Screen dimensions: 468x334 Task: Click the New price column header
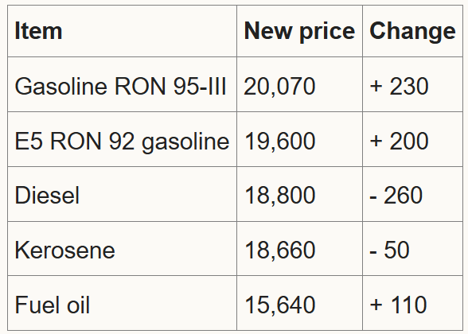point(299,31)
